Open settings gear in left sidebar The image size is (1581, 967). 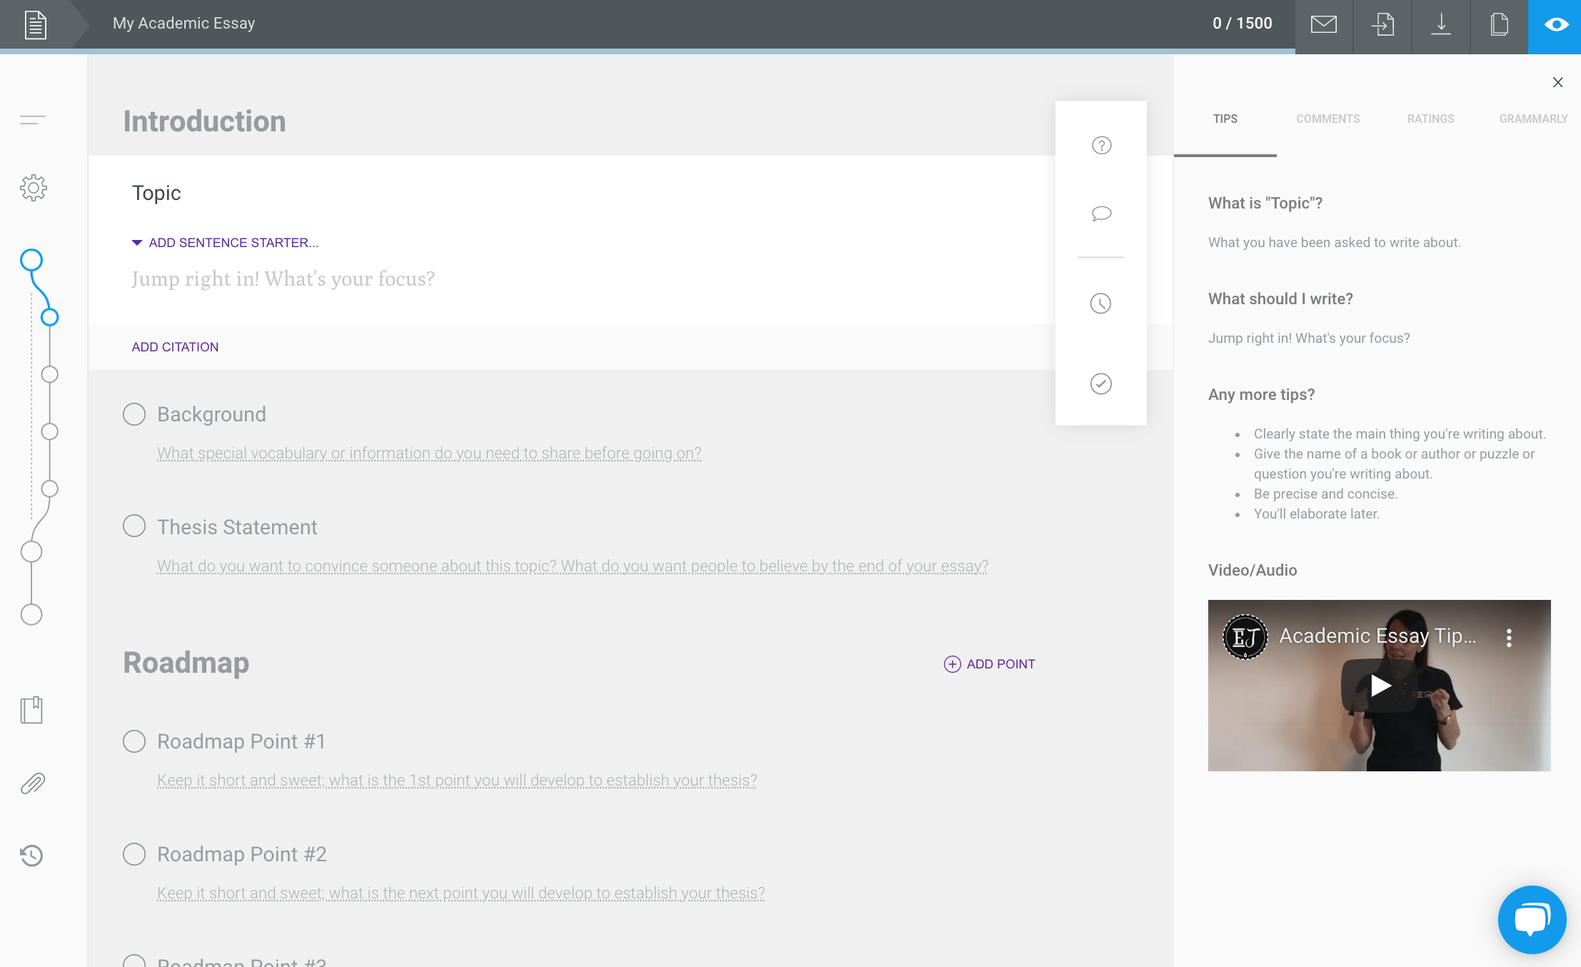pos(34,188)
